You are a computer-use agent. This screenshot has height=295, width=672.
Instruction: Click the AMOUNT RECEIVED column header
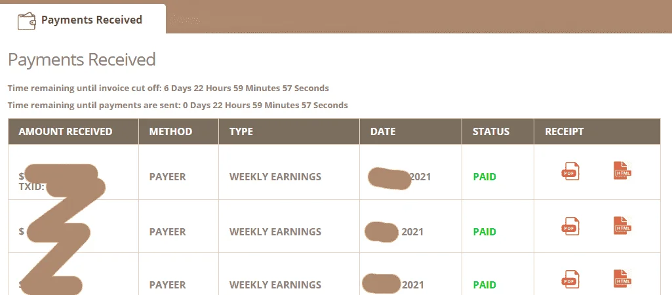[x=65, y=132]
